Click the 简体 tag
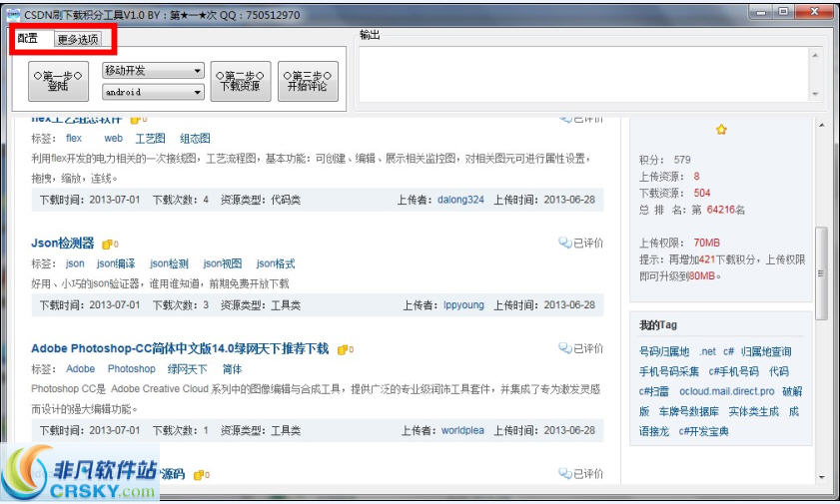 click(x=232, y=369)
